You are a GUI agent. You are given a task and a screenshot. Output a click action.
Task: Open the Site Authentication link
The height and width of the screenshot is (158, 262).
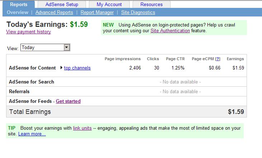[170, 31]
